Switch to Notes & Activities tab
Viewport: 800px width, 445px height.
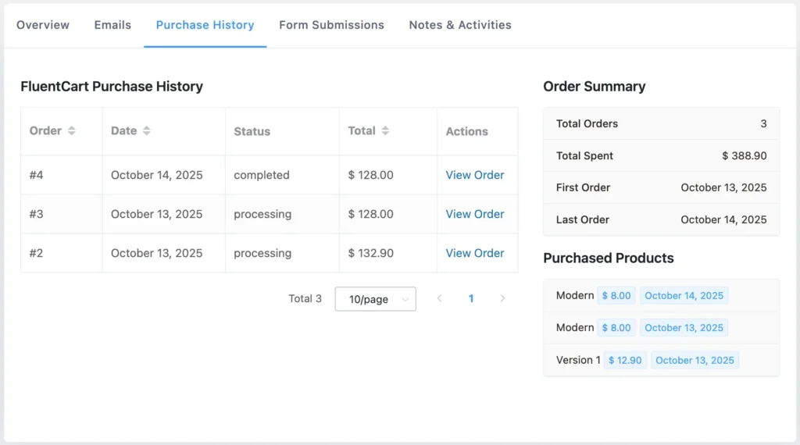coord(460,25)
